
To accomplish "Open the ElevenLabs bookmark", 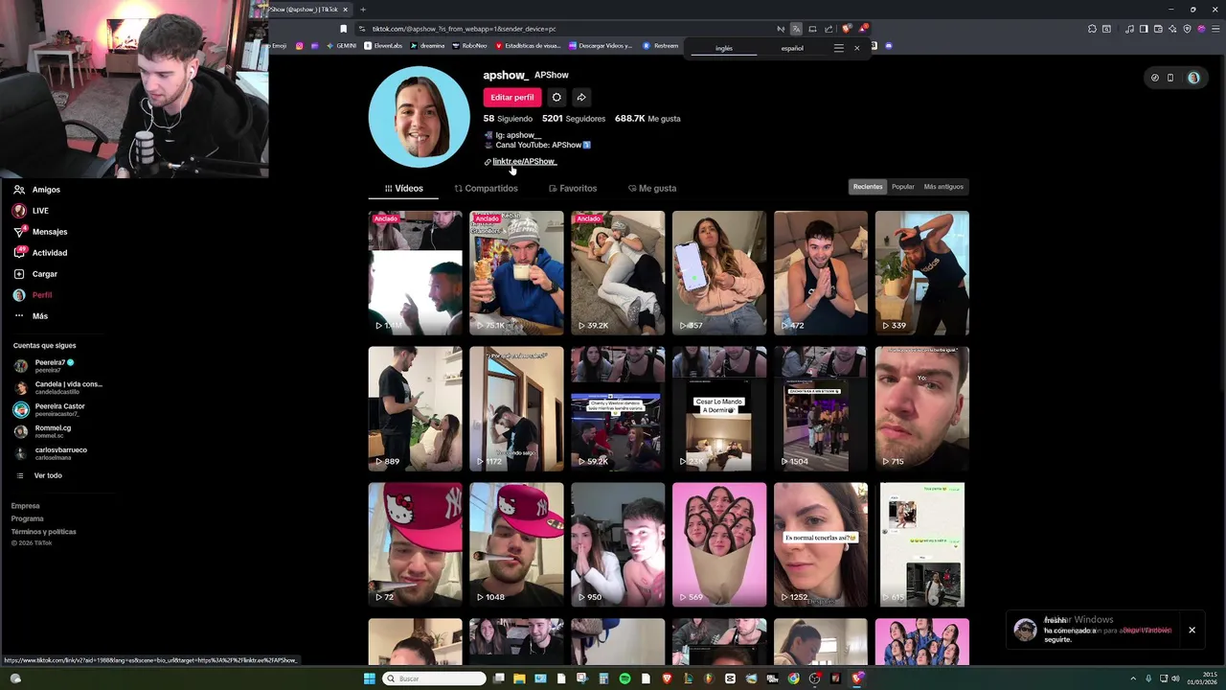I will coord(383,46).
